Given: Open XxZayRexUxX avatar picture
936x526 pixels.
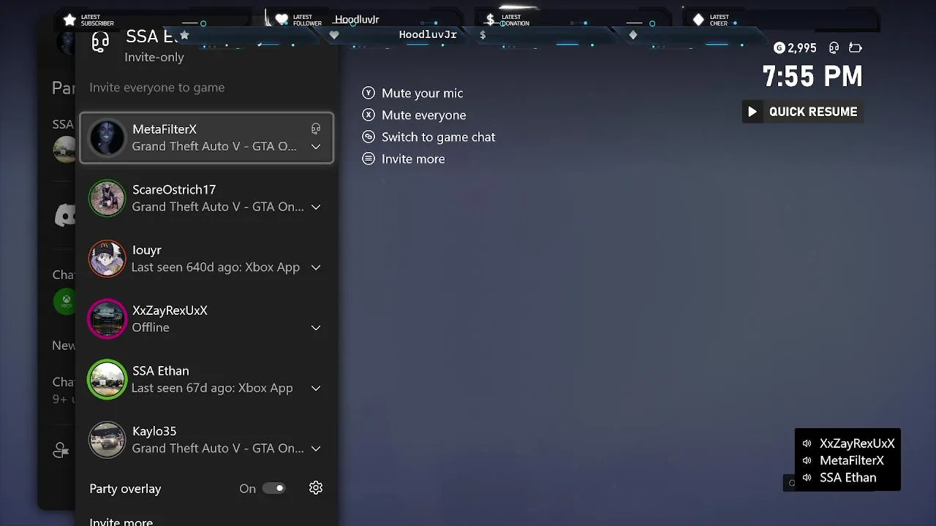Looking at the screenshot, I should point(107,319).
